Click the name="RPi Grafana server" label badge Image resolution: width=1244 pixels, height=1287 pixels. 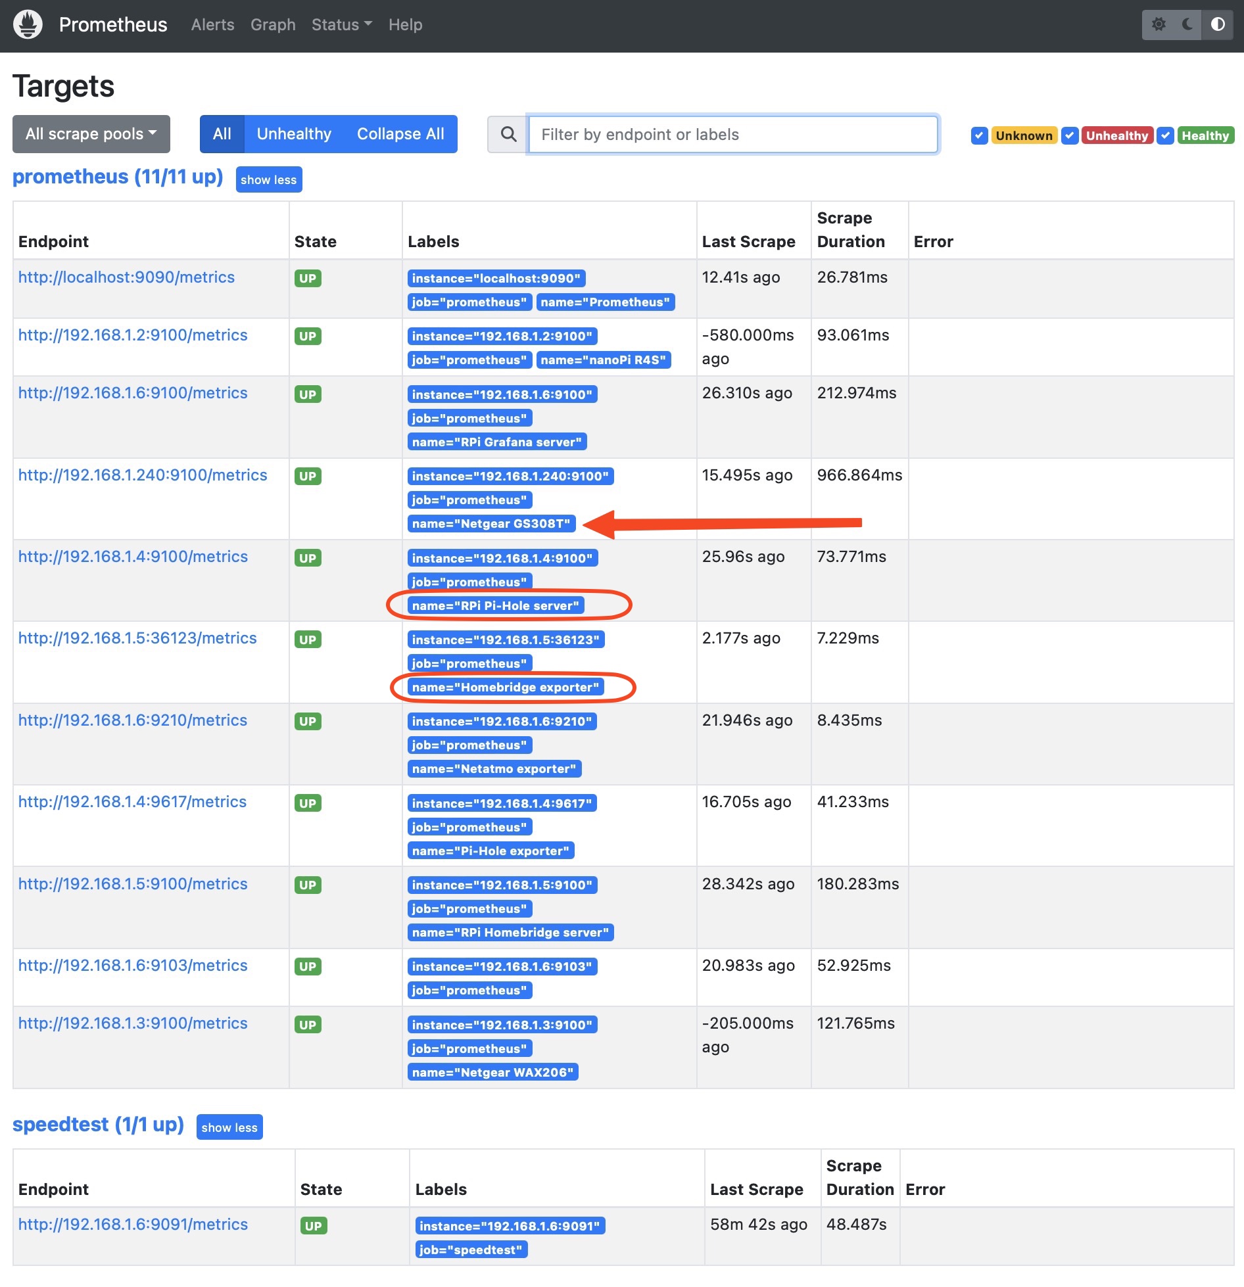[497, 442]
